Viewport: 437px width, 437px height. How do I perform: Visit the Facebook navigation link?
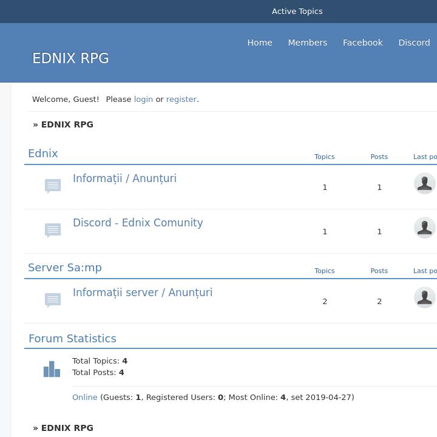[x=362, y=42]
